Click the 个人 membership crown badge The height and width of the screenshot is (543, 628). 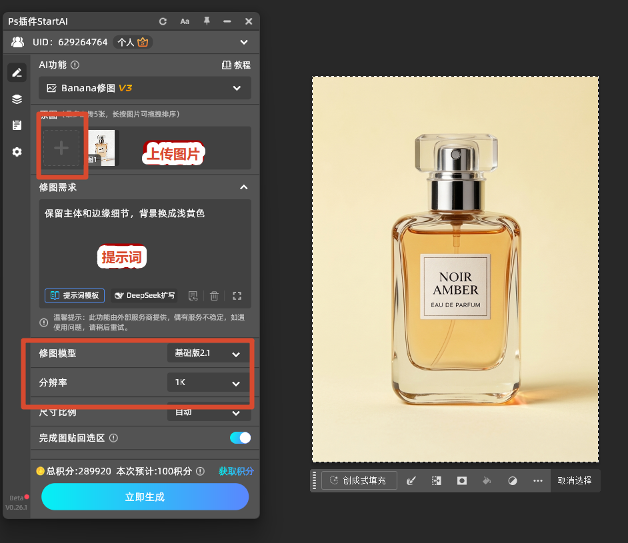click(x=133, y=42)
